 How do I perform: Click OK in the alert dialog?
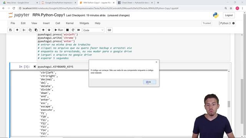(x=150, y=82)
